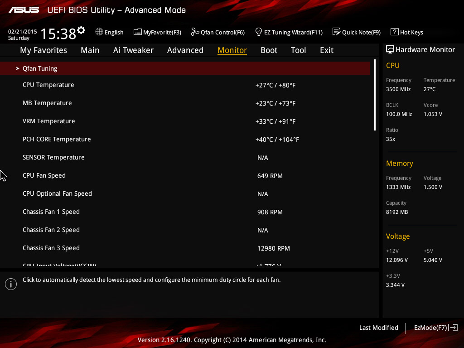Screen dimensions: 464x348
Task: Select the Qfan Tuning row
Action: [185, 68]
